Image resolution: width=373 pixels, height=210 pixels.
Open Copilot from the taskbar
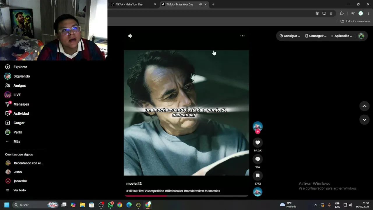pos(73,205)
